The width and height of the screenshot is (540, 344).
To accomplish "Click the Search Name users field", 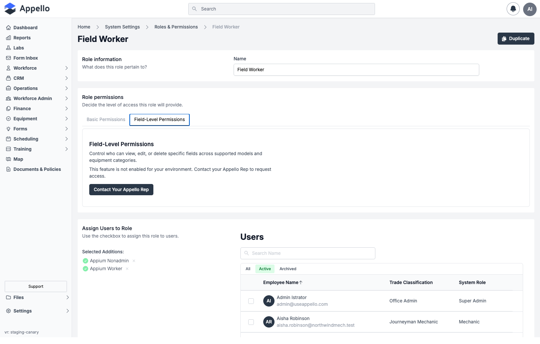I will pyautogui.click(x=308, y=253).
